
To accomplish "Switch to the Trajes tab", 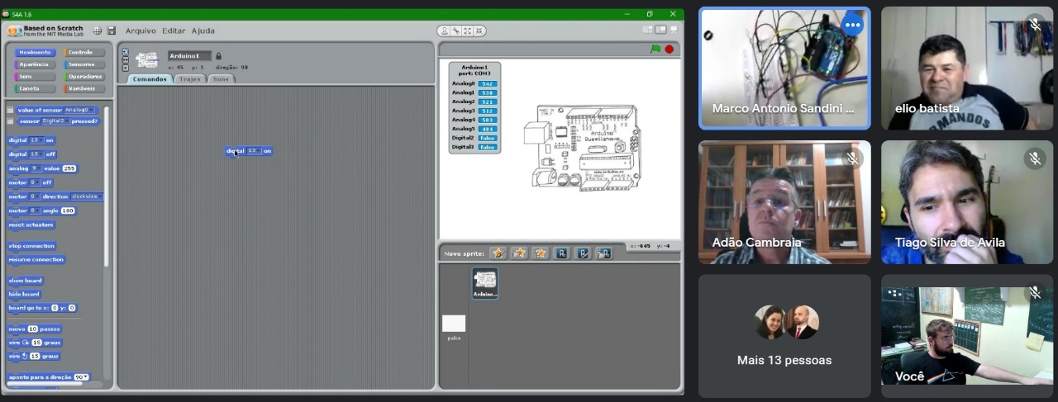I will (x=190, y=79).
